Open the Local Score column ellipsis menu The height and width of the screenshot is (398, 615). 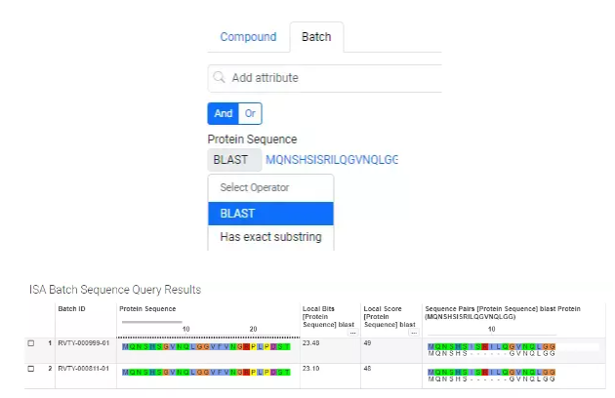click(414, 332)
